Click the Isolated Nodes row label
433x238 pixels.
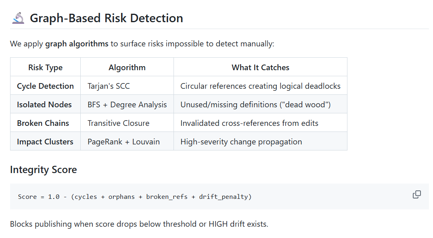pos(44,104)
